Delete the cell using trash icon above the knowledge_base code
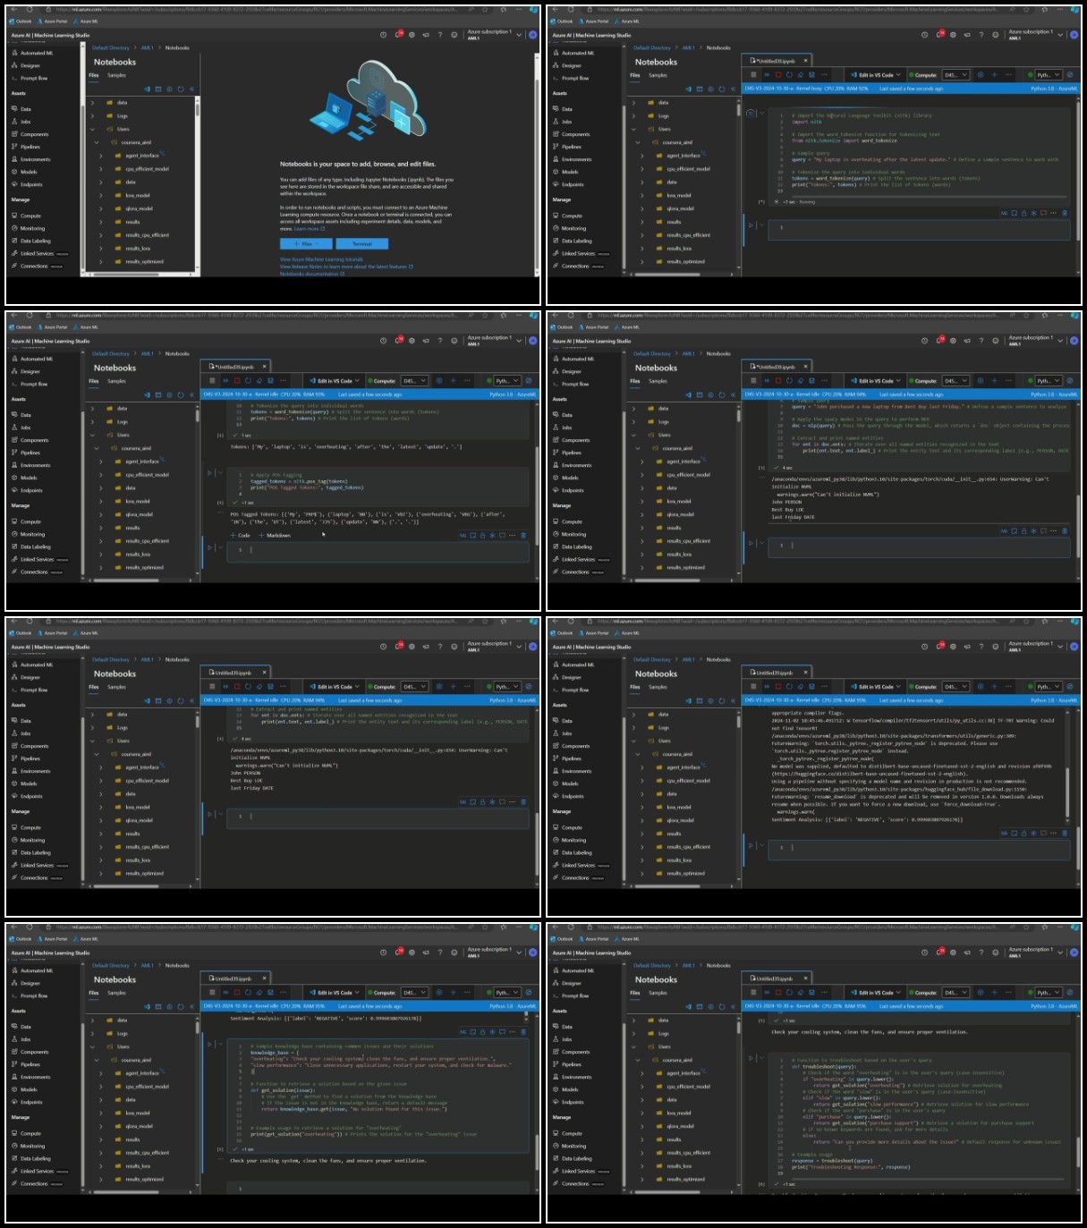 [523, 1032]
